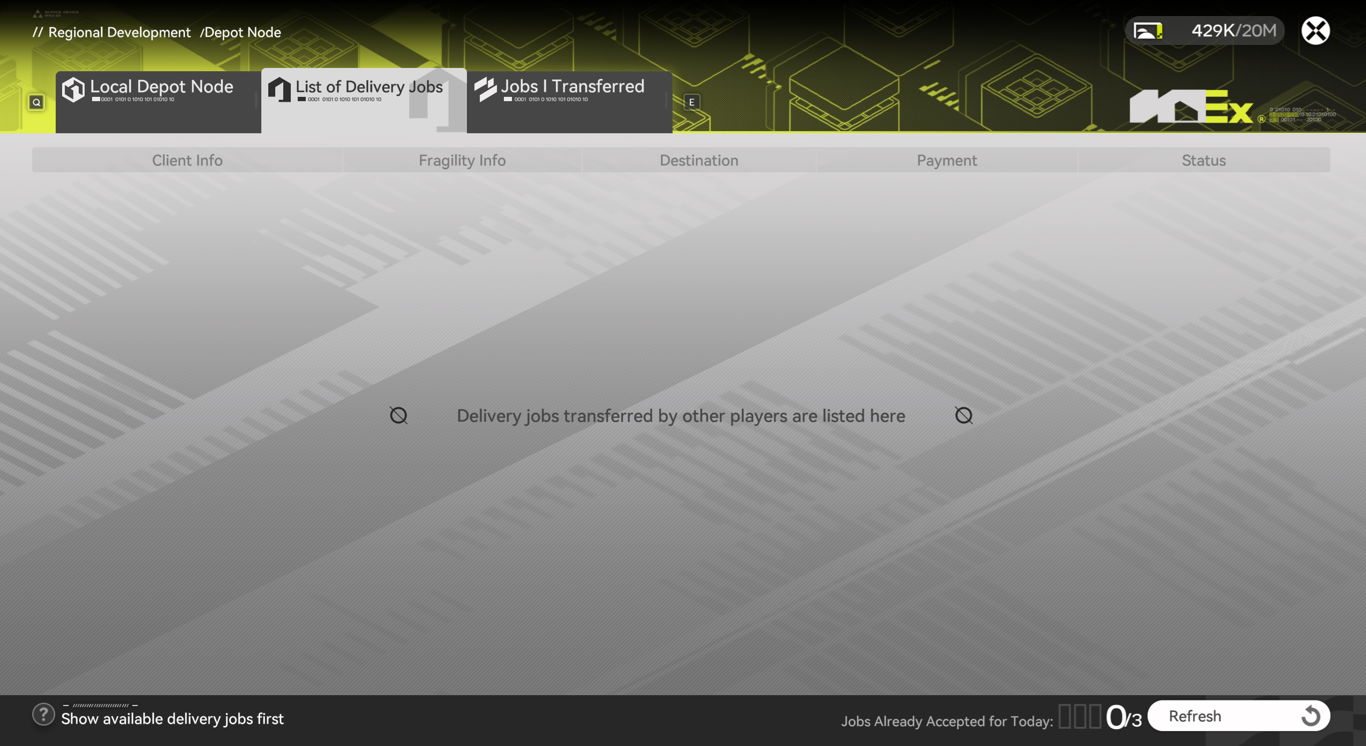Click the Local Depot Node cube icon

[x=73, y=89]
